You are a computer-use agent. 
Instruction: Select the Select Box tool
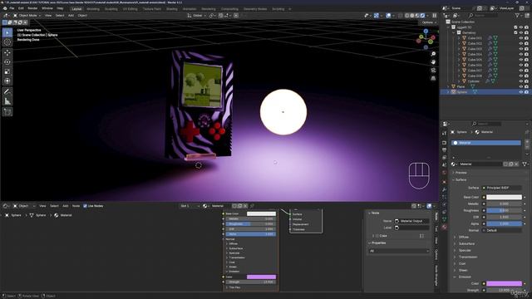pyautogui.click(x=7, y=32)
